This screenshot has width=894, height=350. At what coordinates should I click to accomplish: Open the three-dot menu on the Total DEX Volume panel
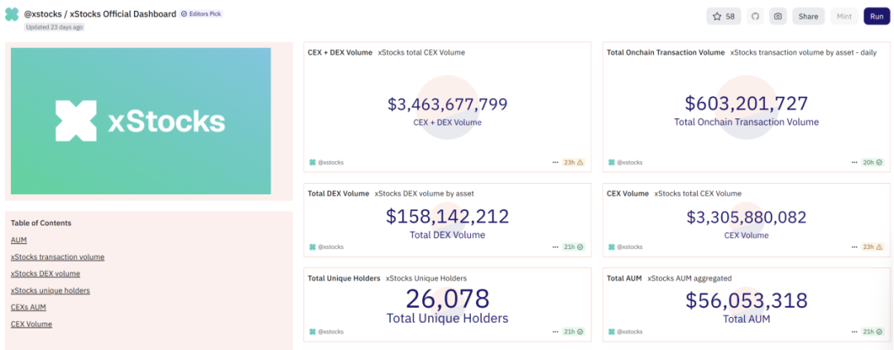555,247
